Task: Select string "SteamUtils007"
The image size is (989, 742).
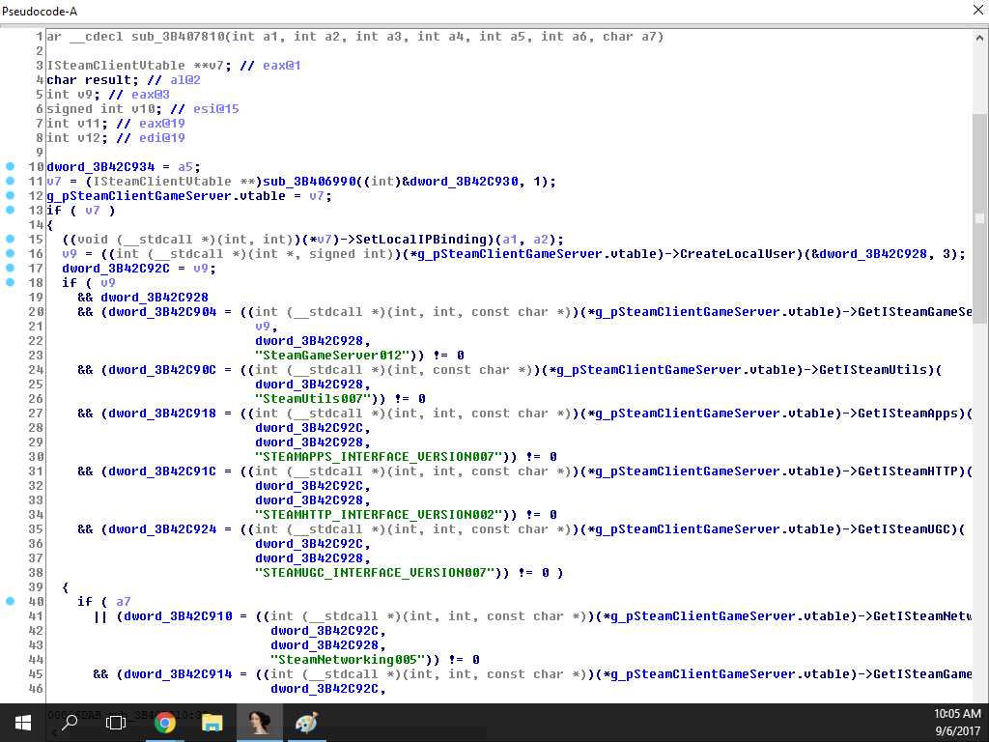Action: tap(313, 399)
